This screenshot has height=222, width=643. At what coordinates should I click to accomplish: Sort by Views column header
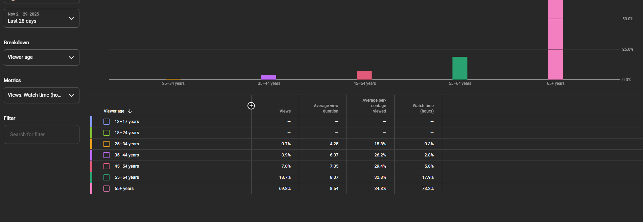[x=285, y=111]
